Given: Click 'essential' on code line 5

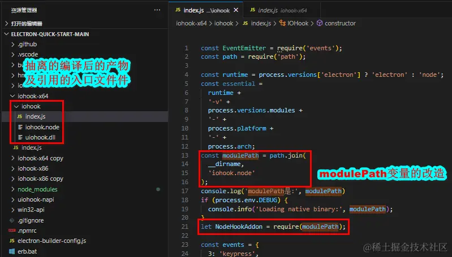Looking at the screenshot, I should click(x=239, y=84).
